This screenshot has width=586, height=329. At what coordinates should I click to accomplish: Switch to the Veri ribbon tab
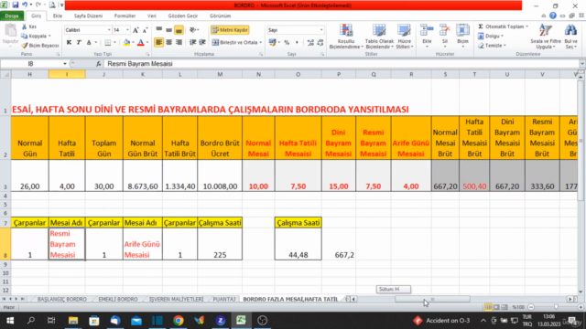[152, 16]
